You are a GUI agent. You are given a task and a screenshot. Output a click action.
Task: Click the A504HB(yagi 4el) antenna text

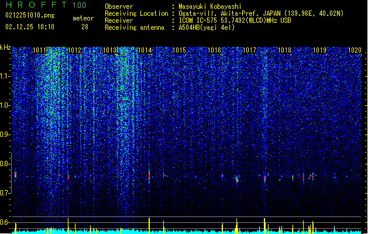(207, 27)
